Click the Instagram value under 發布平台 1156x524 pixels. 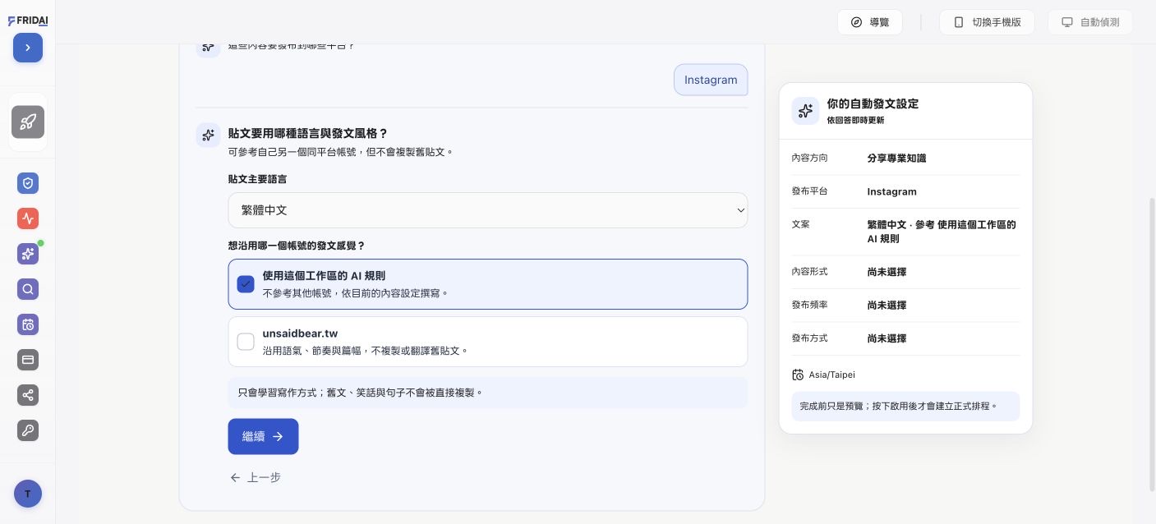pos(891,191)
